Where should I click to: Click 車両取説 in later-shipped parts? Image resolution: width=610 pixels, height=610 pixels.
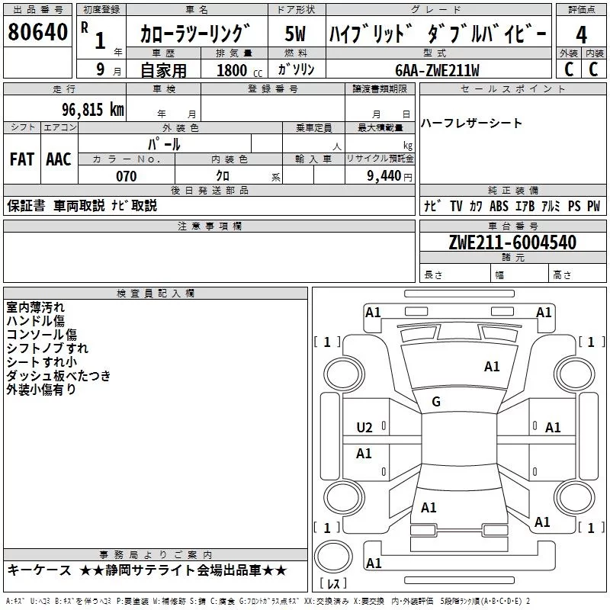[79, 205]
